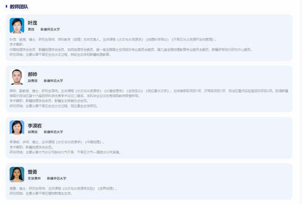Click 副教授 title under 李漠岩
Viewport: 302px width, 204px height.
coord(33,132)
